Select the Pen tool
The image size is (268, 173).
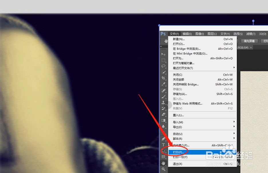[x=163, y=139]
